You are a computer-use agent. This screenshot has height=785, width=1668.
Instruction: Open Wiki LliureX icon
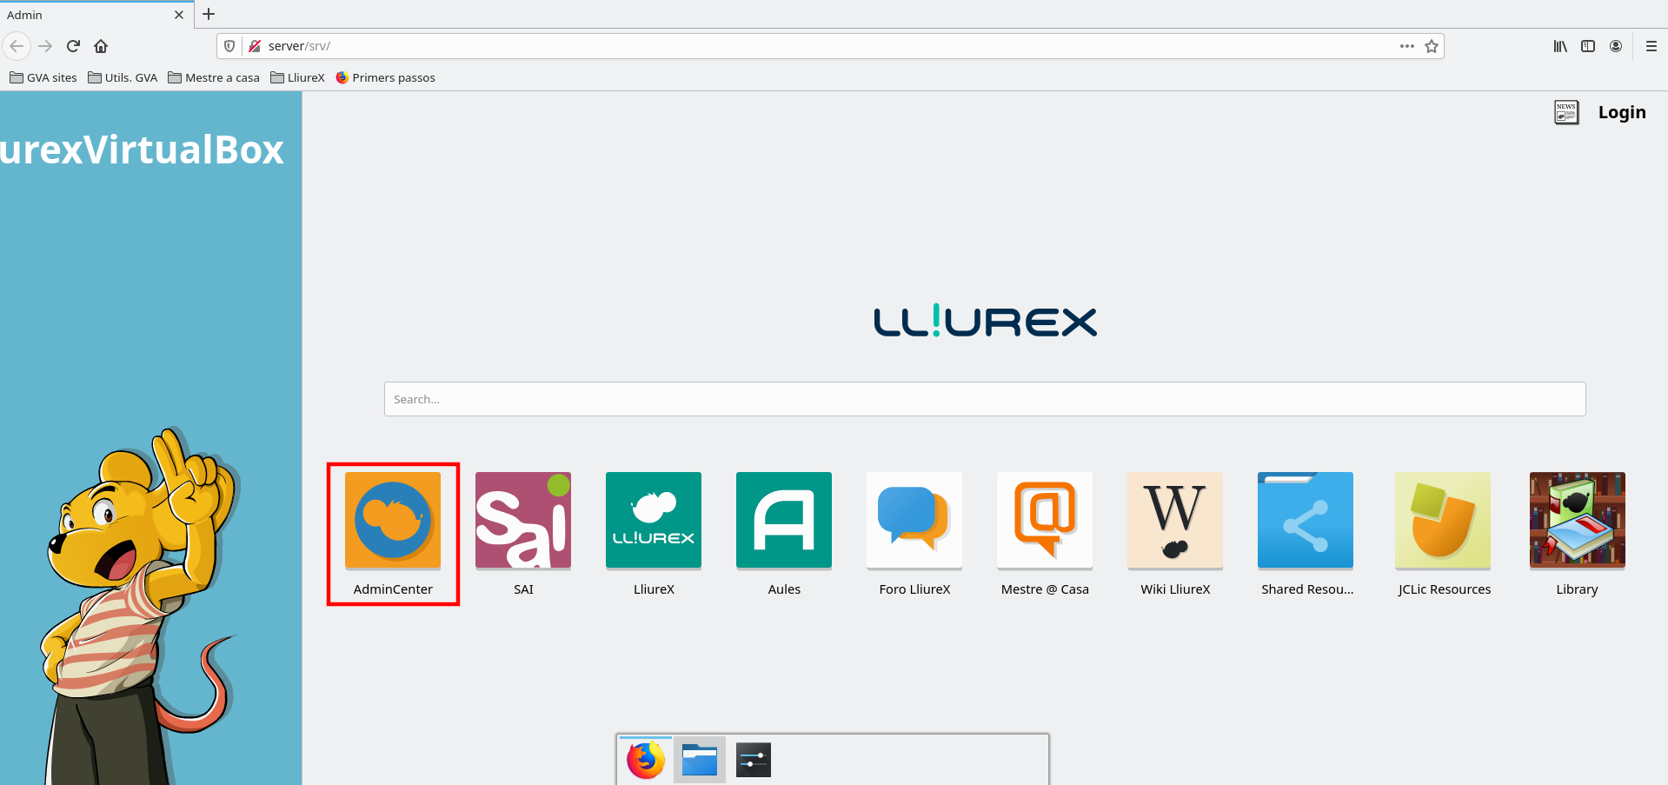point(1175,520)
